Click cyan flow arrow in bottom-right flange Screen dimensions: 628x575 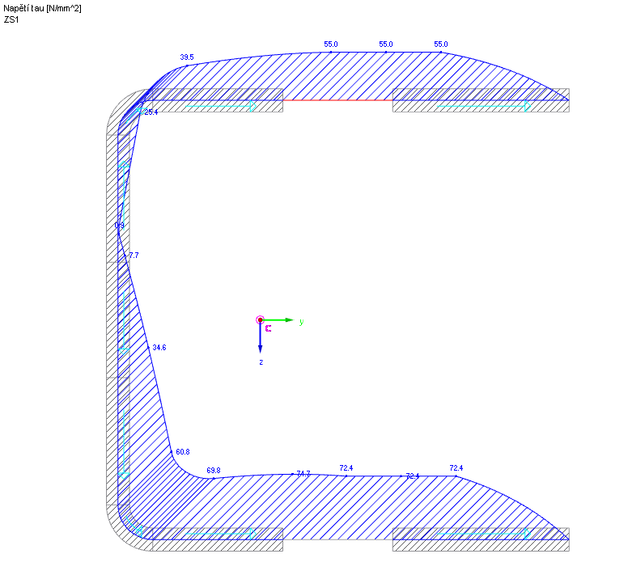[x=484, y=534]
